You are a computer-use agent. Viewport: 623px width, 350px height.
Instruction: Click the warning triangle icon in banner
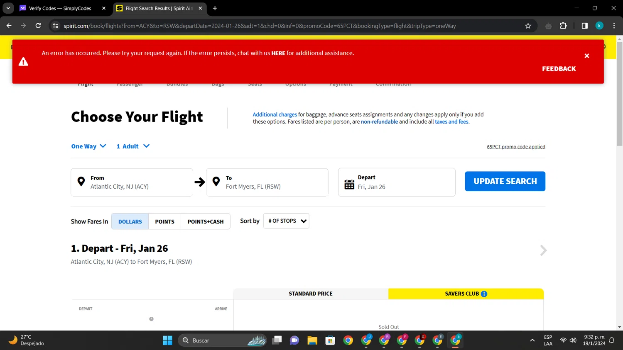(x=23, y=62)
